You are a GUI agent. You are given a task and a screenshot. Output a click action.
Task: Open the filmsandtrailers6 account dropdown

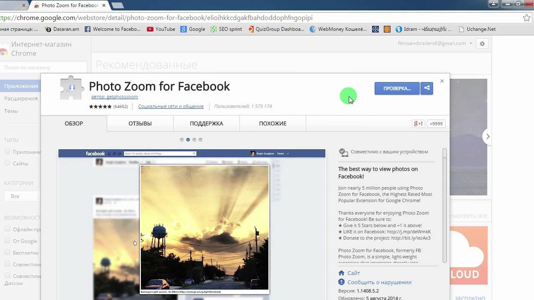tap(435, 43)
